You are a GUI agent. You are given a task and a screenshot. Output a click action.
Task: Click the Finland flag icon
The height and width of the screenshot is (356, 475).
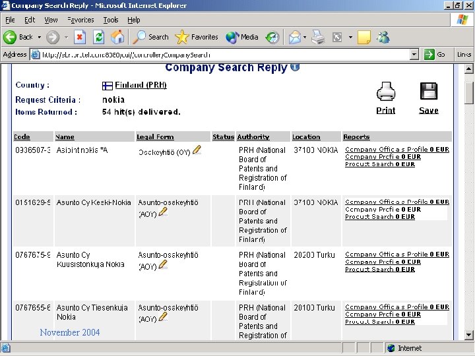(x=108, y=86)
